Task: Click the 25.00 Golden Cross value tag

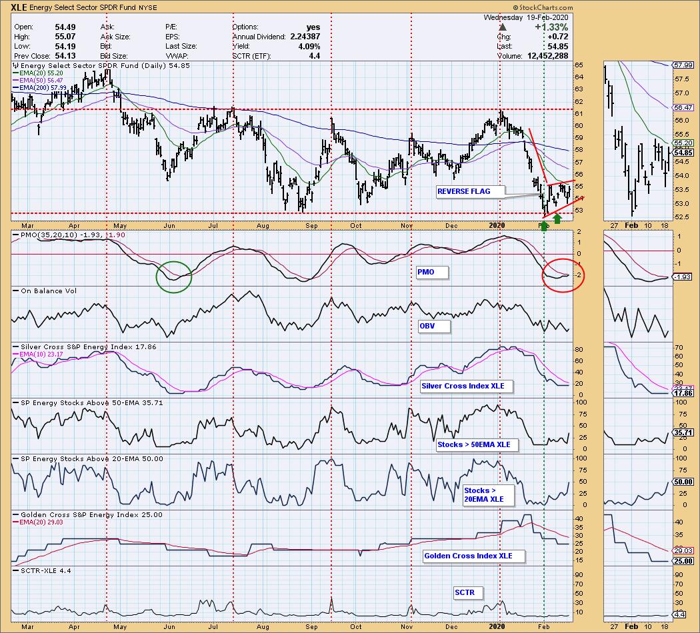Action: point(683,561)
